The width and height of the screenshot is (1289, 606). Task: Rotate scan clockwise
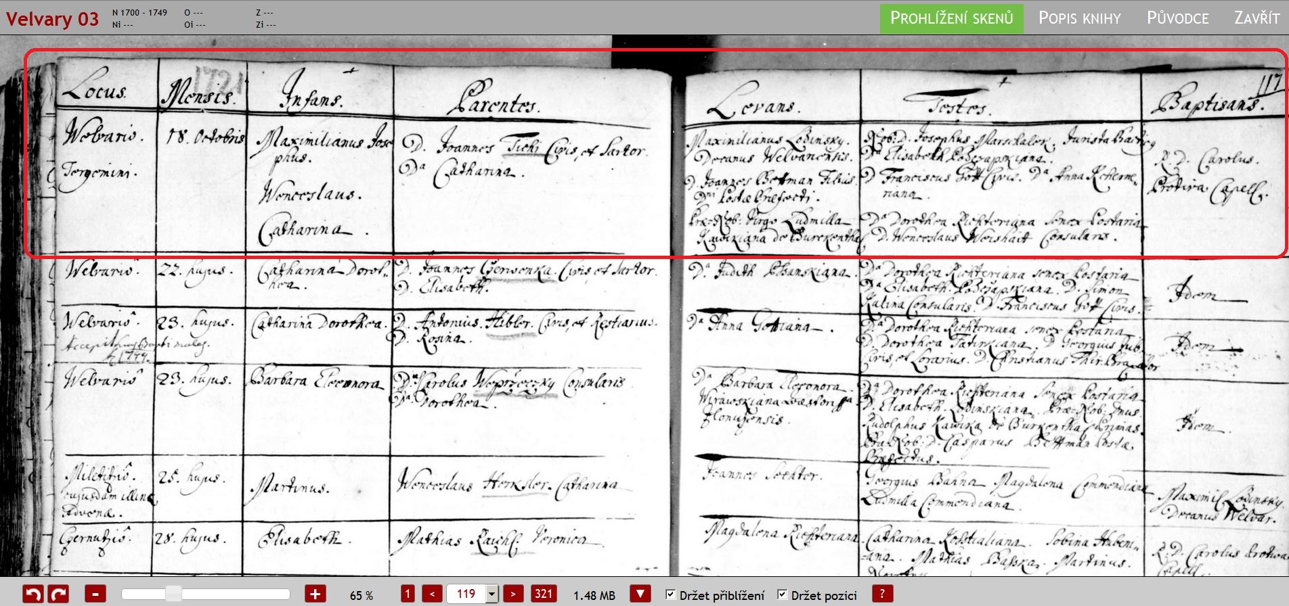pos(59,595)
